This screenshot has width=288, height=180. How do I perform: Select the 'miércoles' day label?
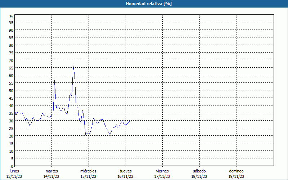pos(88,171)
